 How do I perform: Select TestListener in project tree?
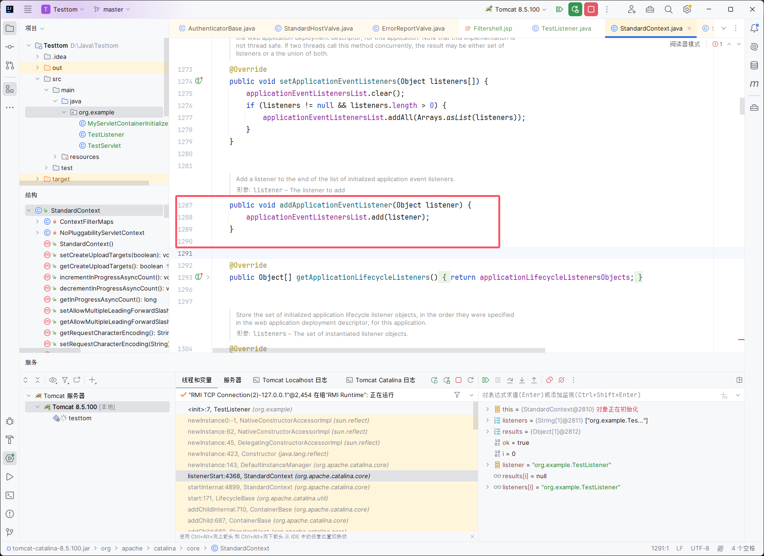coord(106,134)
